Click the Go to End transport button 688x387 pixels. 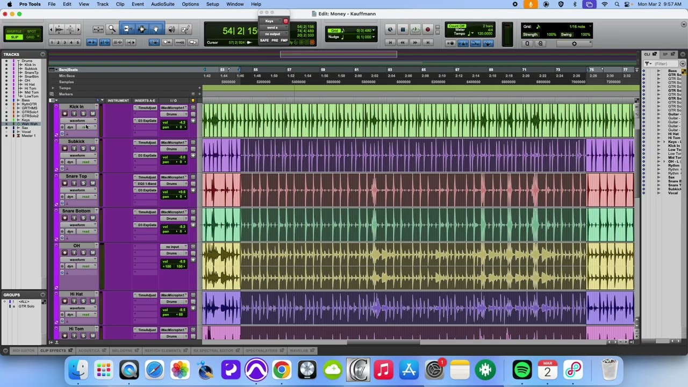(428, 42)
